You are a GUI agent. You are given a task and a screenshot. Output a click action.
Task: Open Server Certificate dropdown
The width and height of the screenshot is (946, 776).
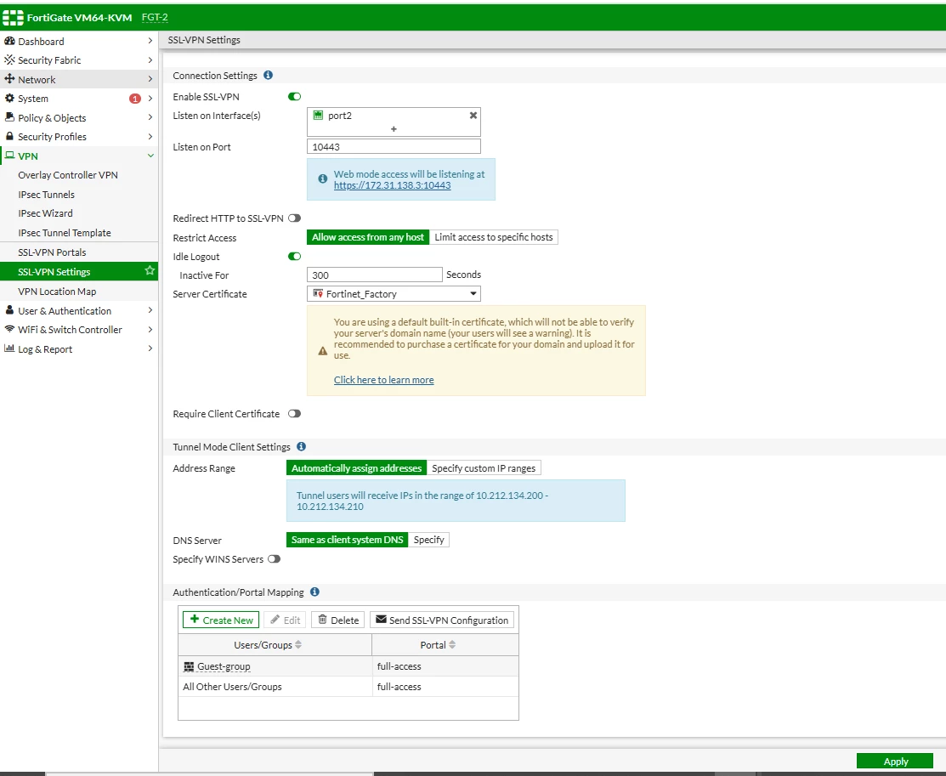[x=394, y=294]
